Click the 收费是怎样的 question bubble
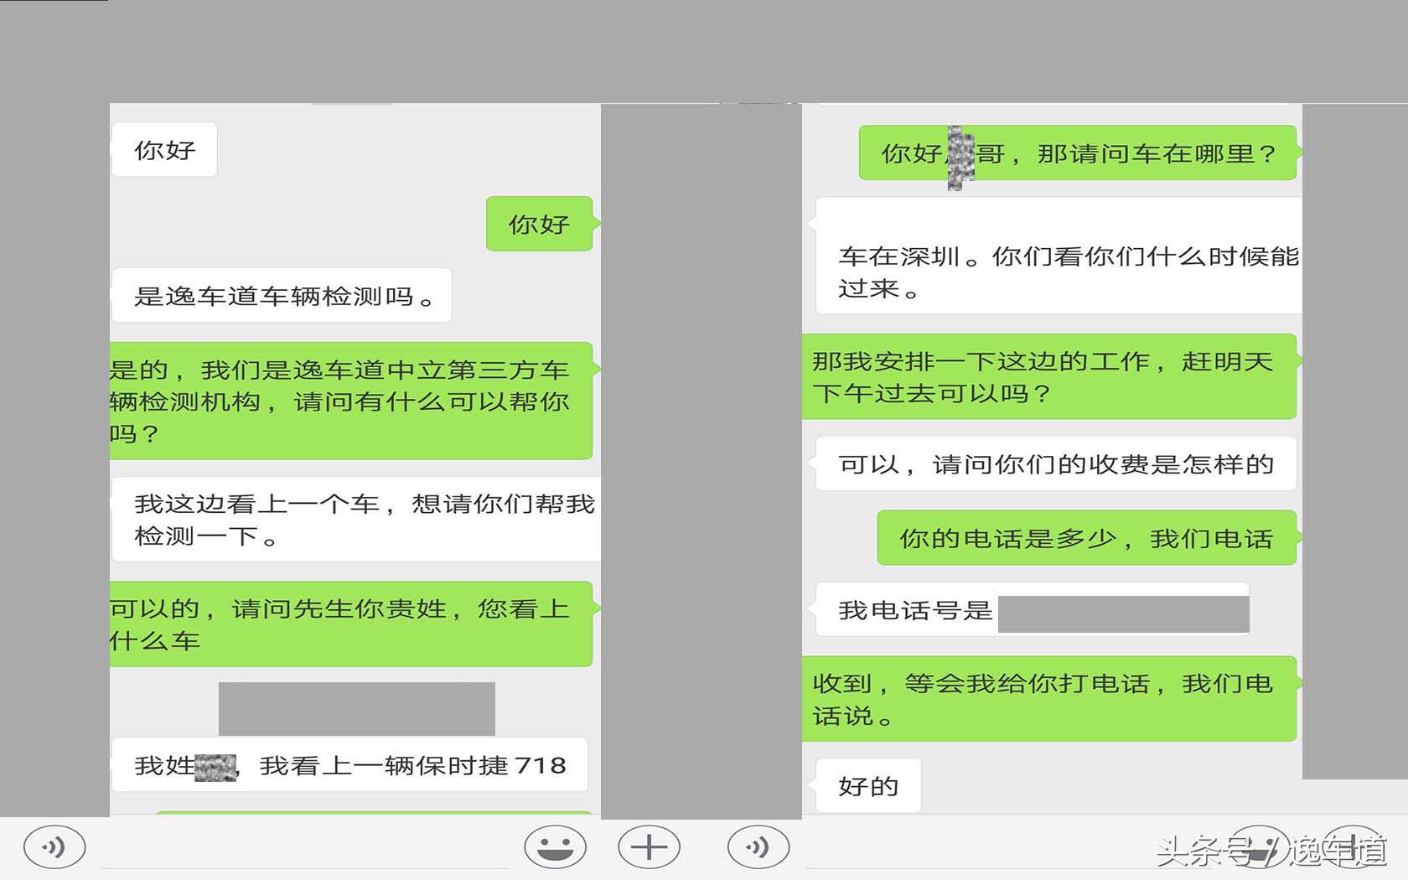1408x880 pixels. pyautogui.click(x=1054, y=463)
